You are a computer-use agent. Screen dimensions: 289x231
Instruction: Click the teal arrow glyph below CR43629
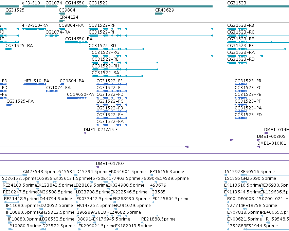click(159, 14)
